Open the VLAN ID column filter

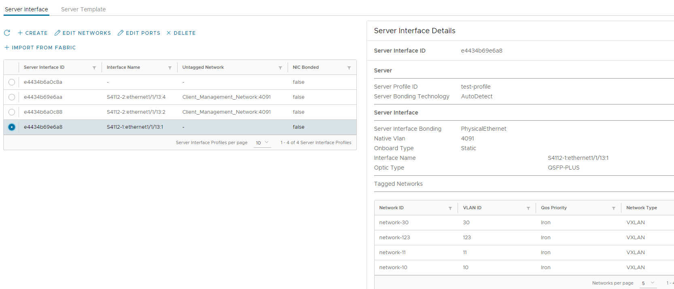528,208
